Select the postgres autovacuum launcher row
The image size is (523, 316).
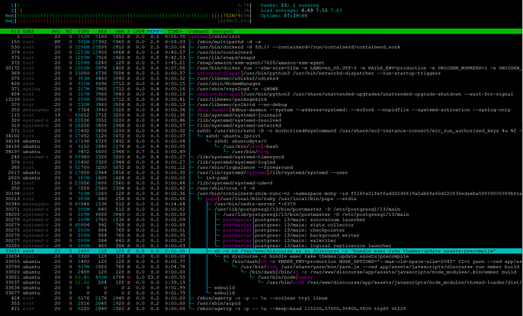click(261, 219)
